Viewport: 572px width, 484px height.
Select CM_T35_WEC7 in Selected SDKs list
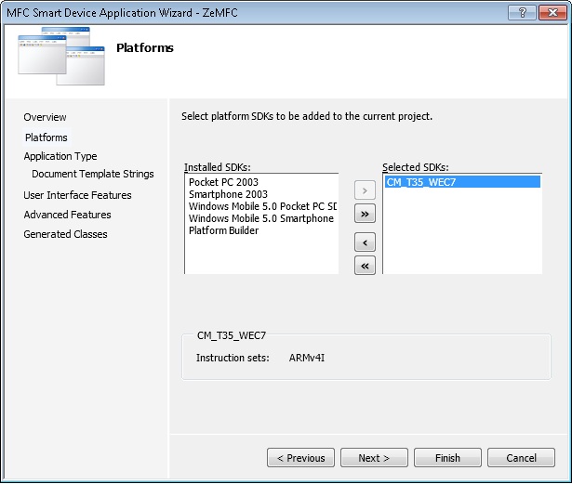click(x=462, y=182)
